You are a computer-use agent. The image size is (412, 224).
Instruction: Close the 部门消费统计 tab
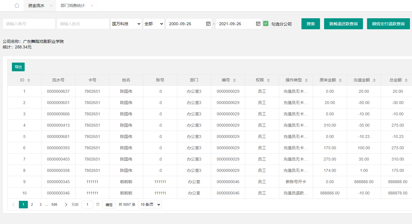click(92, 6)
